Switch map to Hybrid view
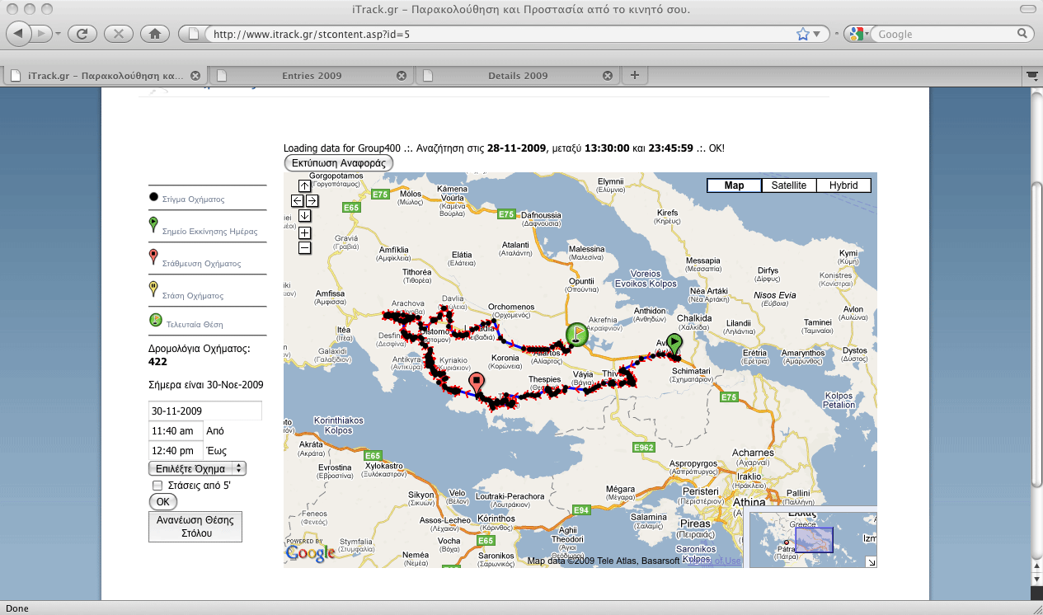This screenshot has width=1043, height=615. [x=843, y=185]
